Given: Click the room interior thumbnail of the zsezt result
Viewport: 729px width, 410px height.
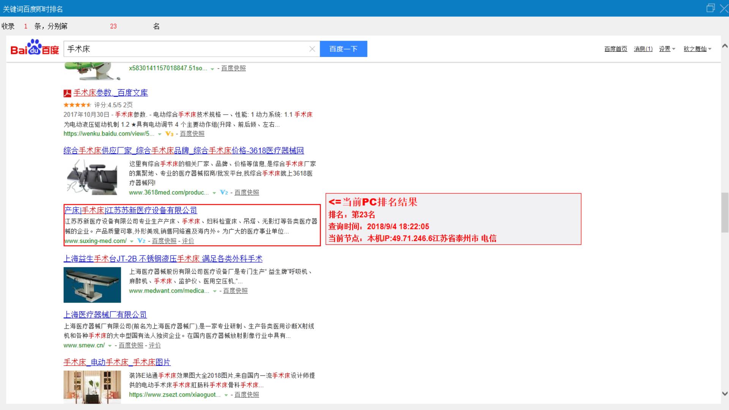Looking at the screenshot, I should pyautogui.click(x=92, y=387).
